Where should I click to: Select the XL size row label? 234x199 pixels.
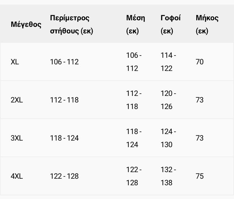click(x=15, y=62)
